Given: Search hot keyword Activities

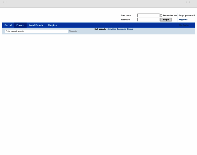Looking at the screenshot, I should pyautogui.click(x=112, y=29).
